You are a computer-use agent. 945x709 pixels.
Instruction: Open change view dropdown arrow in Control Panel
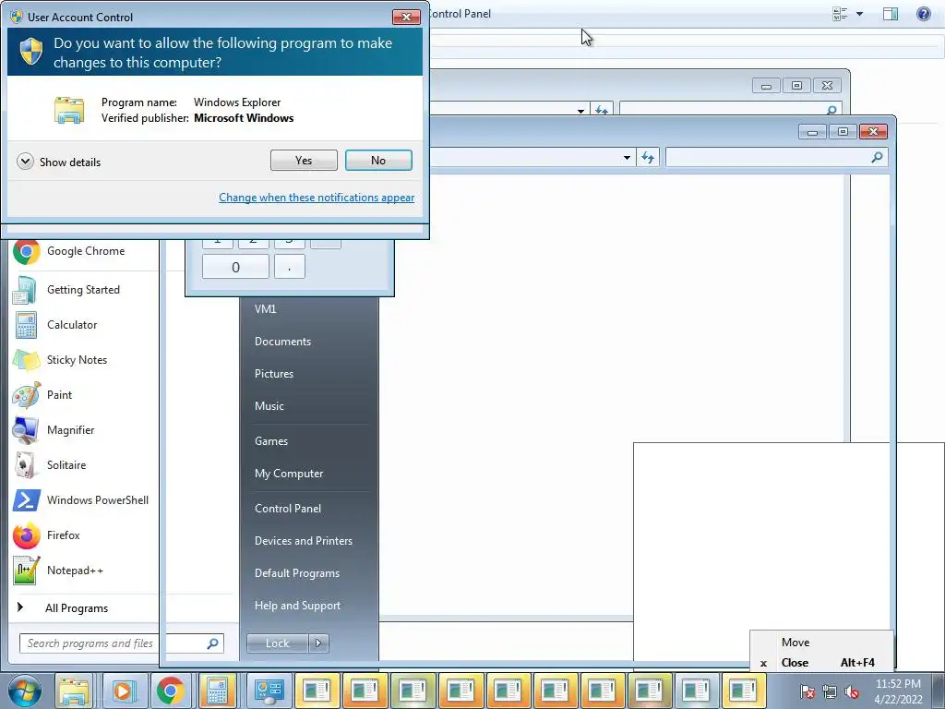(859, 14)
